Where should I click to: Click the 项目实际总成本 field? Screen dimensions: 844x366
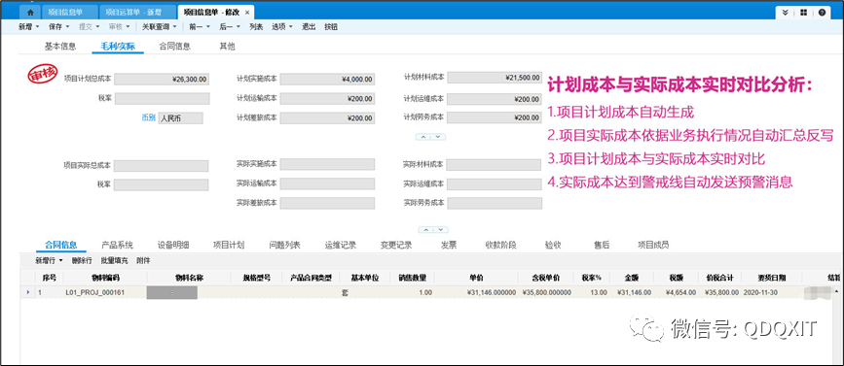click(x=161, y=166)
